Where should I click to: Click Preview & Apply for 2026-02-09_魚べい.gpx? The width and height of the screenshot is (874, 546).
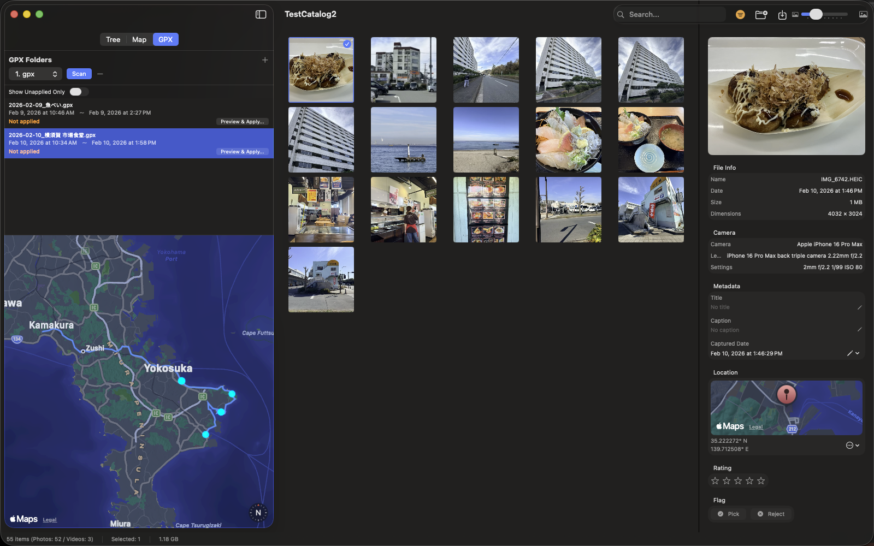click(x=242, y=121)
